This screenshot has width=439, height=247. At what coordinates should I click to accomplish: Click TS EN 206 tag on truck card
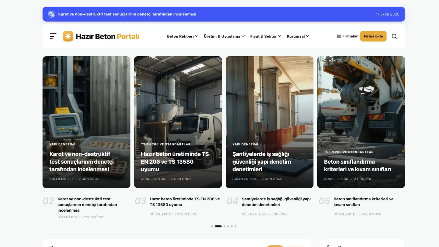(x=166, y=144)
